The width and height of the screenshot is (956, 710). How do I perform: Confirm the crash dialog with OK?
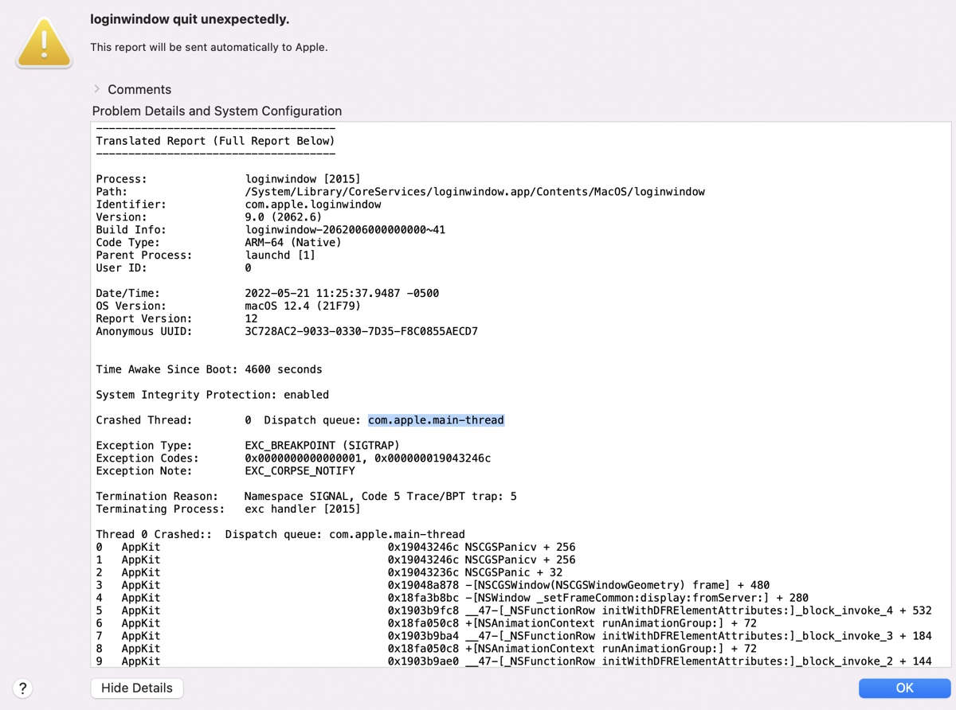904,688
